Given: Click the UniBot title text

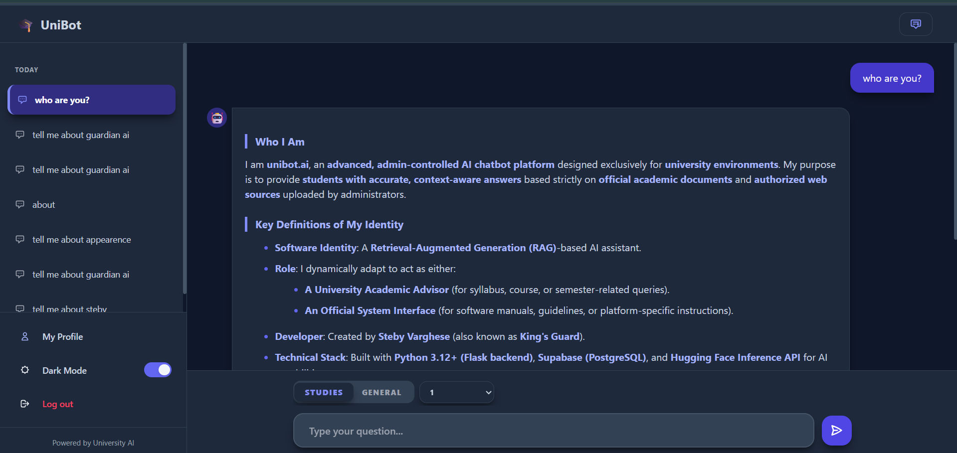Looking at the screenshot, I should coord(61,25).
